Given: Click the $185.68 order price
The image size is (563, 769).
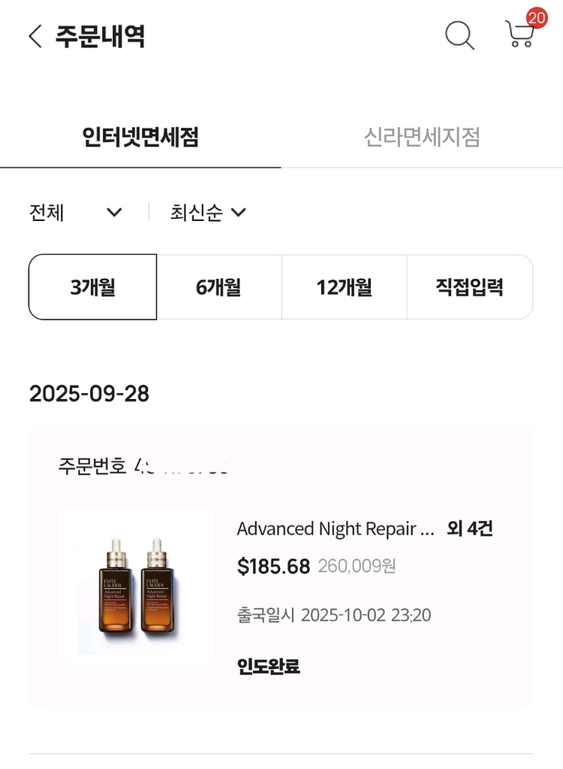Looking at the screenshot, I should coord(273,567).
